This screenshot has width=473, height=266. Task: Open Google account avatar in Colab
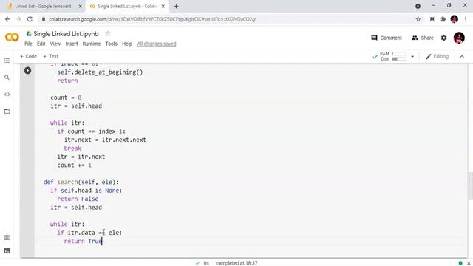point(459,38)
